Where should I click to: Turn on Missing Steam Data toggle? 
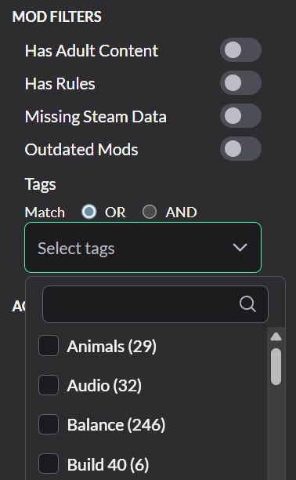[x=240, y=116]
